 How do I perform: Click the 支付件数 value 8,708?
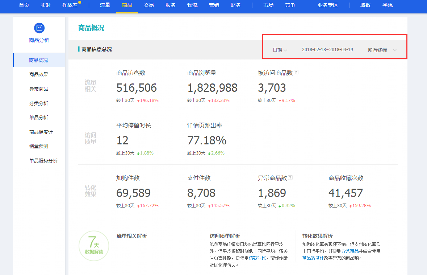click(201, 193)
